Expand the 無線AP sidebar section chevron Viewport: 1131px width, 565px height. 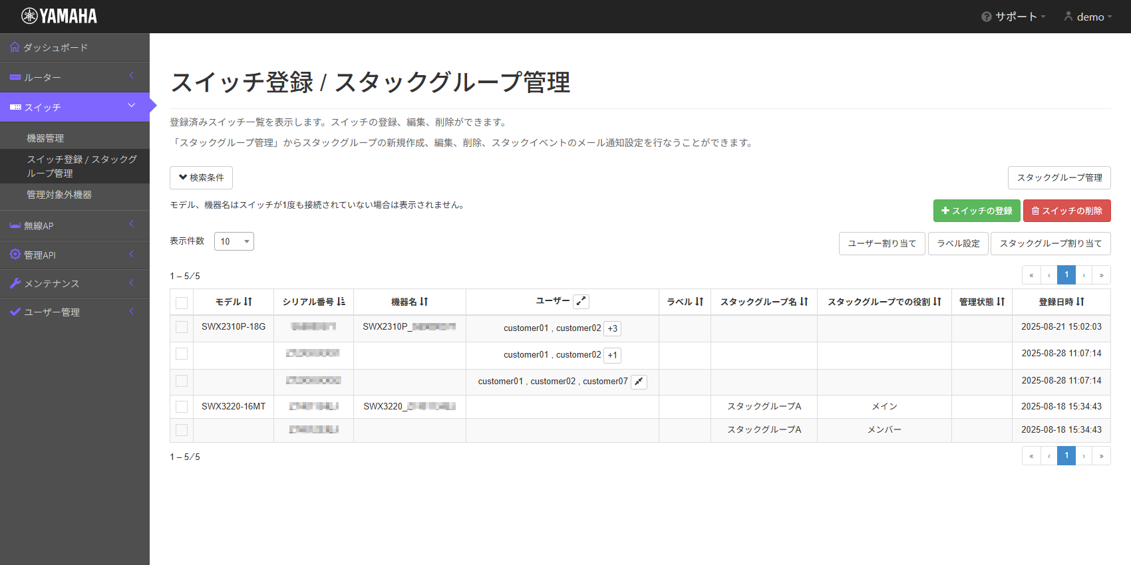(132, 224)
